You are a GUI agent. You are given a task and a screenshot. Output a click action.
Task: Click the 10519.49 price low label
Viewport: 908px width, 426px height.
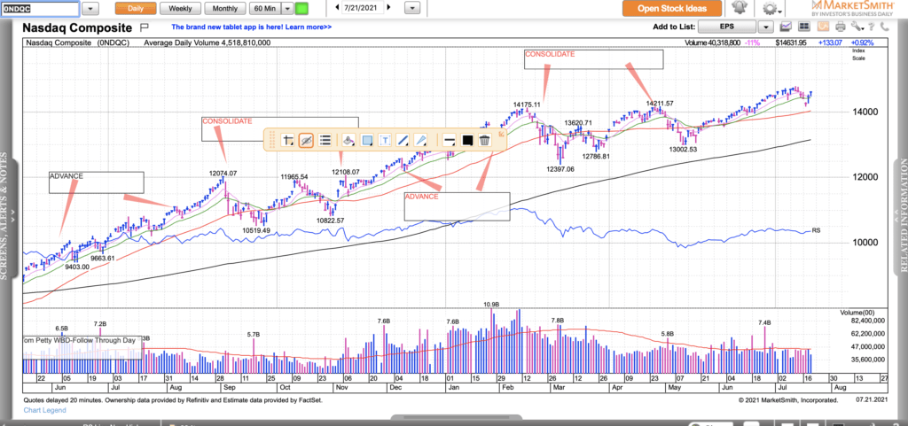click(255, 230)
